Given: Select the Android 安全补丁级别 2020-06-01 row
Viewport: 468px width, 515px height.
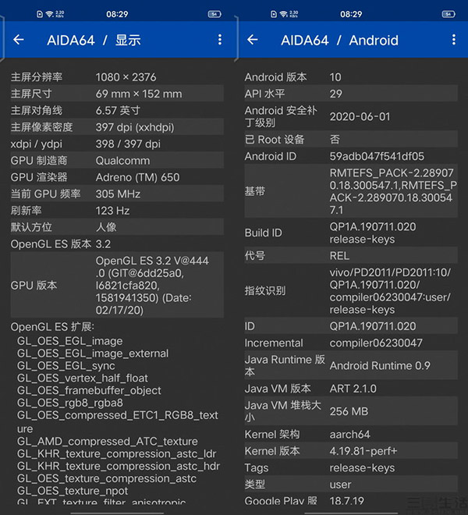Looking at the screenshot, I should point(351,116).
